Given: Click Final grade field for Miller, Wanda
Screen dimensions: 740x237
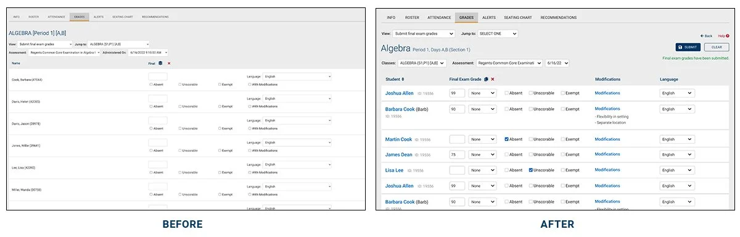Looking at the screenshot, I should (x=158, y=187).
